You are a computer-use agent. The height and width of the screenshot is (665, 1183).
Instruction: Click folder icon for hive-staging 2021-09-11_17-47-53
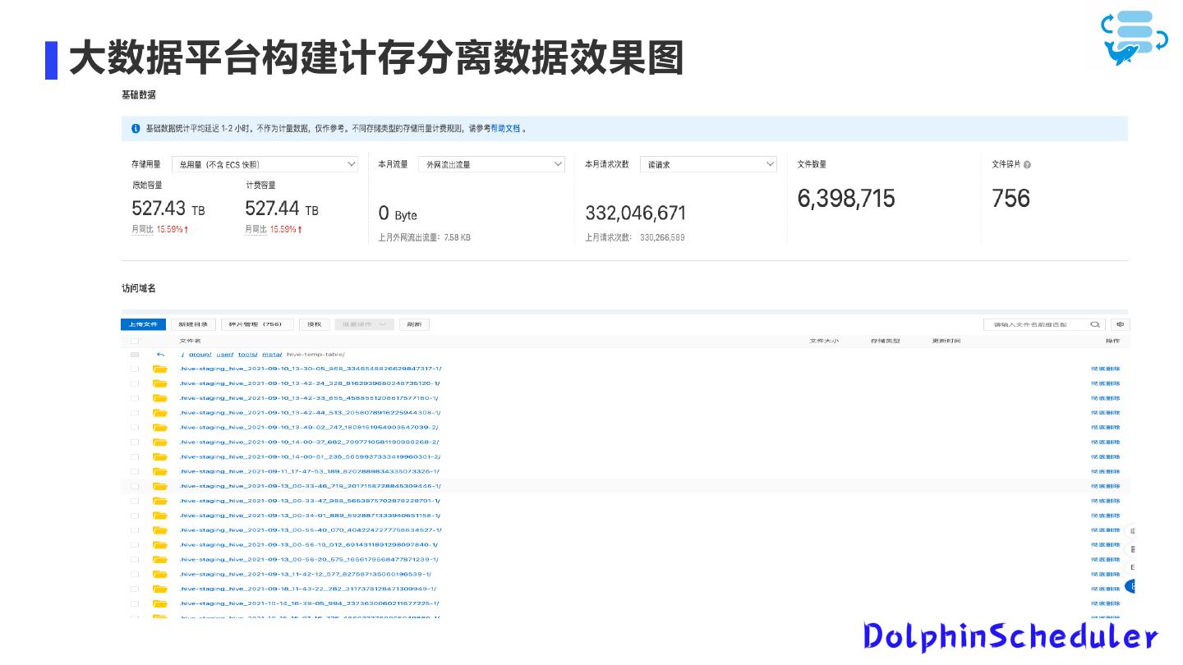coord(159,472)
